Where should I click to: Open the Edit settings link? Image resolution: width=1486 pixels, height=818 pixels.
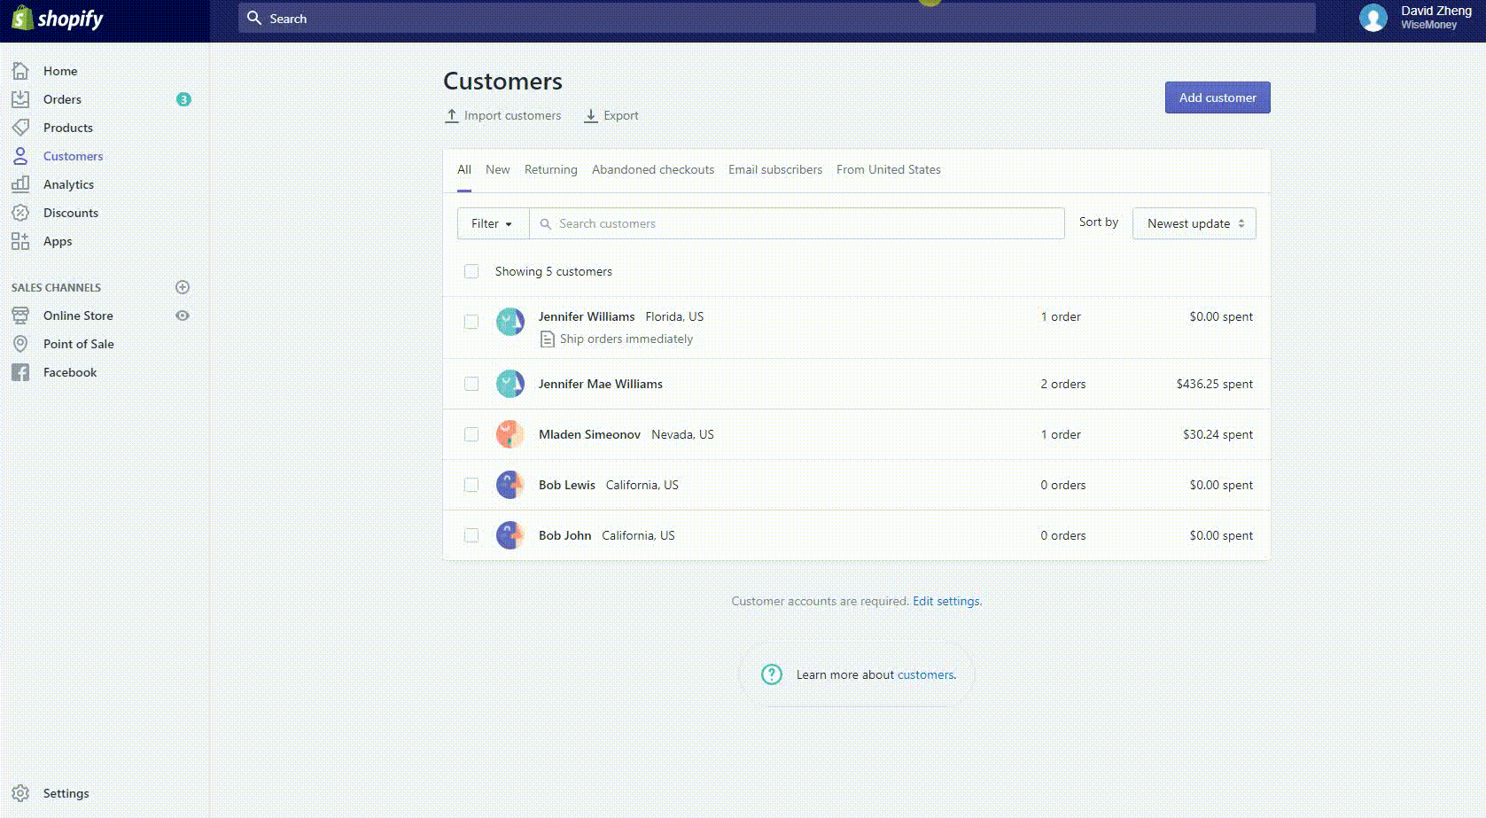[947, 601]
